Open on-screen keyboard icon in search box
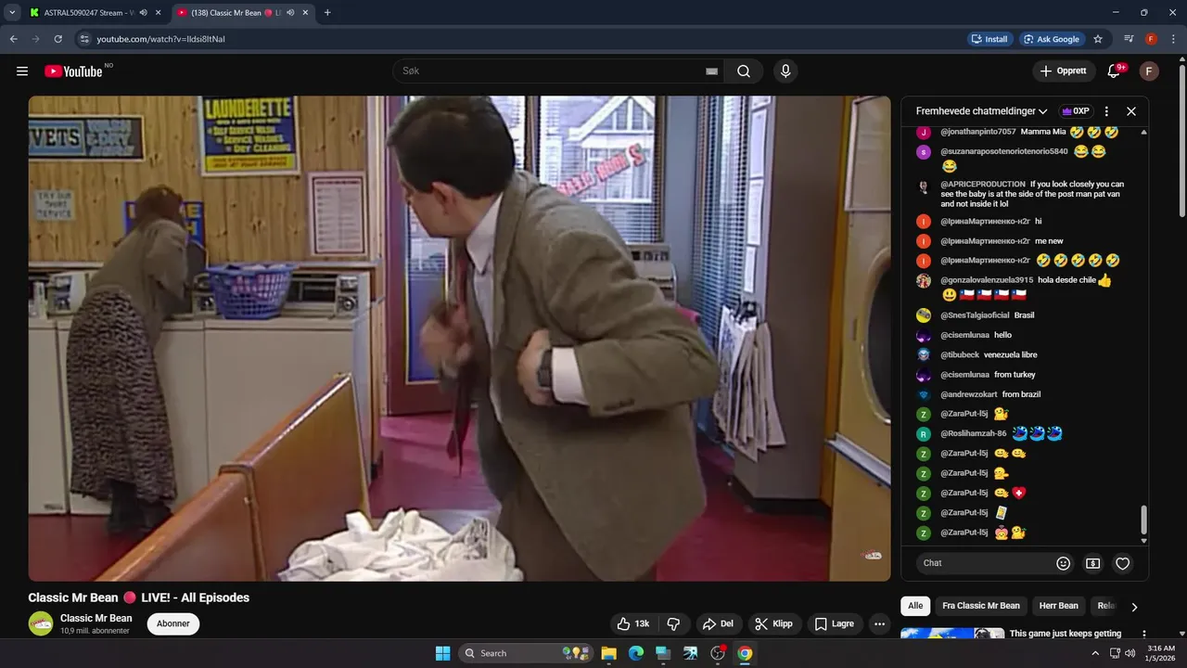Image resolution: width=1187 pixels, height=668 pixels. click(711, 71)
